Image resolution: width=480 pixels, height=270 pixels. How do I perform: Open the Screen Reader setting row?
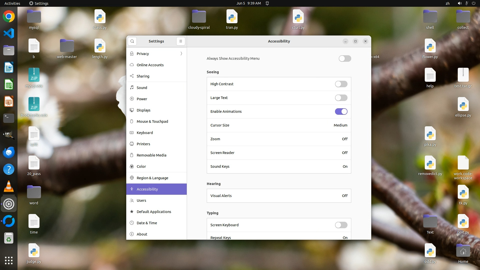click(x=279, y=153)
